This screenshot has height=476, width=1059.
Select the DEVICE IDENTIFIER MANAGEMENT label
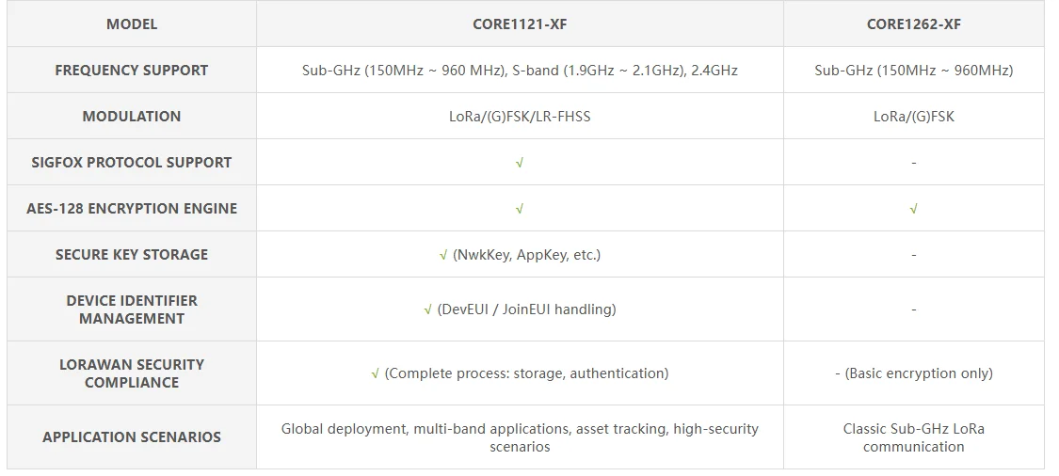(x=132, y=309)
